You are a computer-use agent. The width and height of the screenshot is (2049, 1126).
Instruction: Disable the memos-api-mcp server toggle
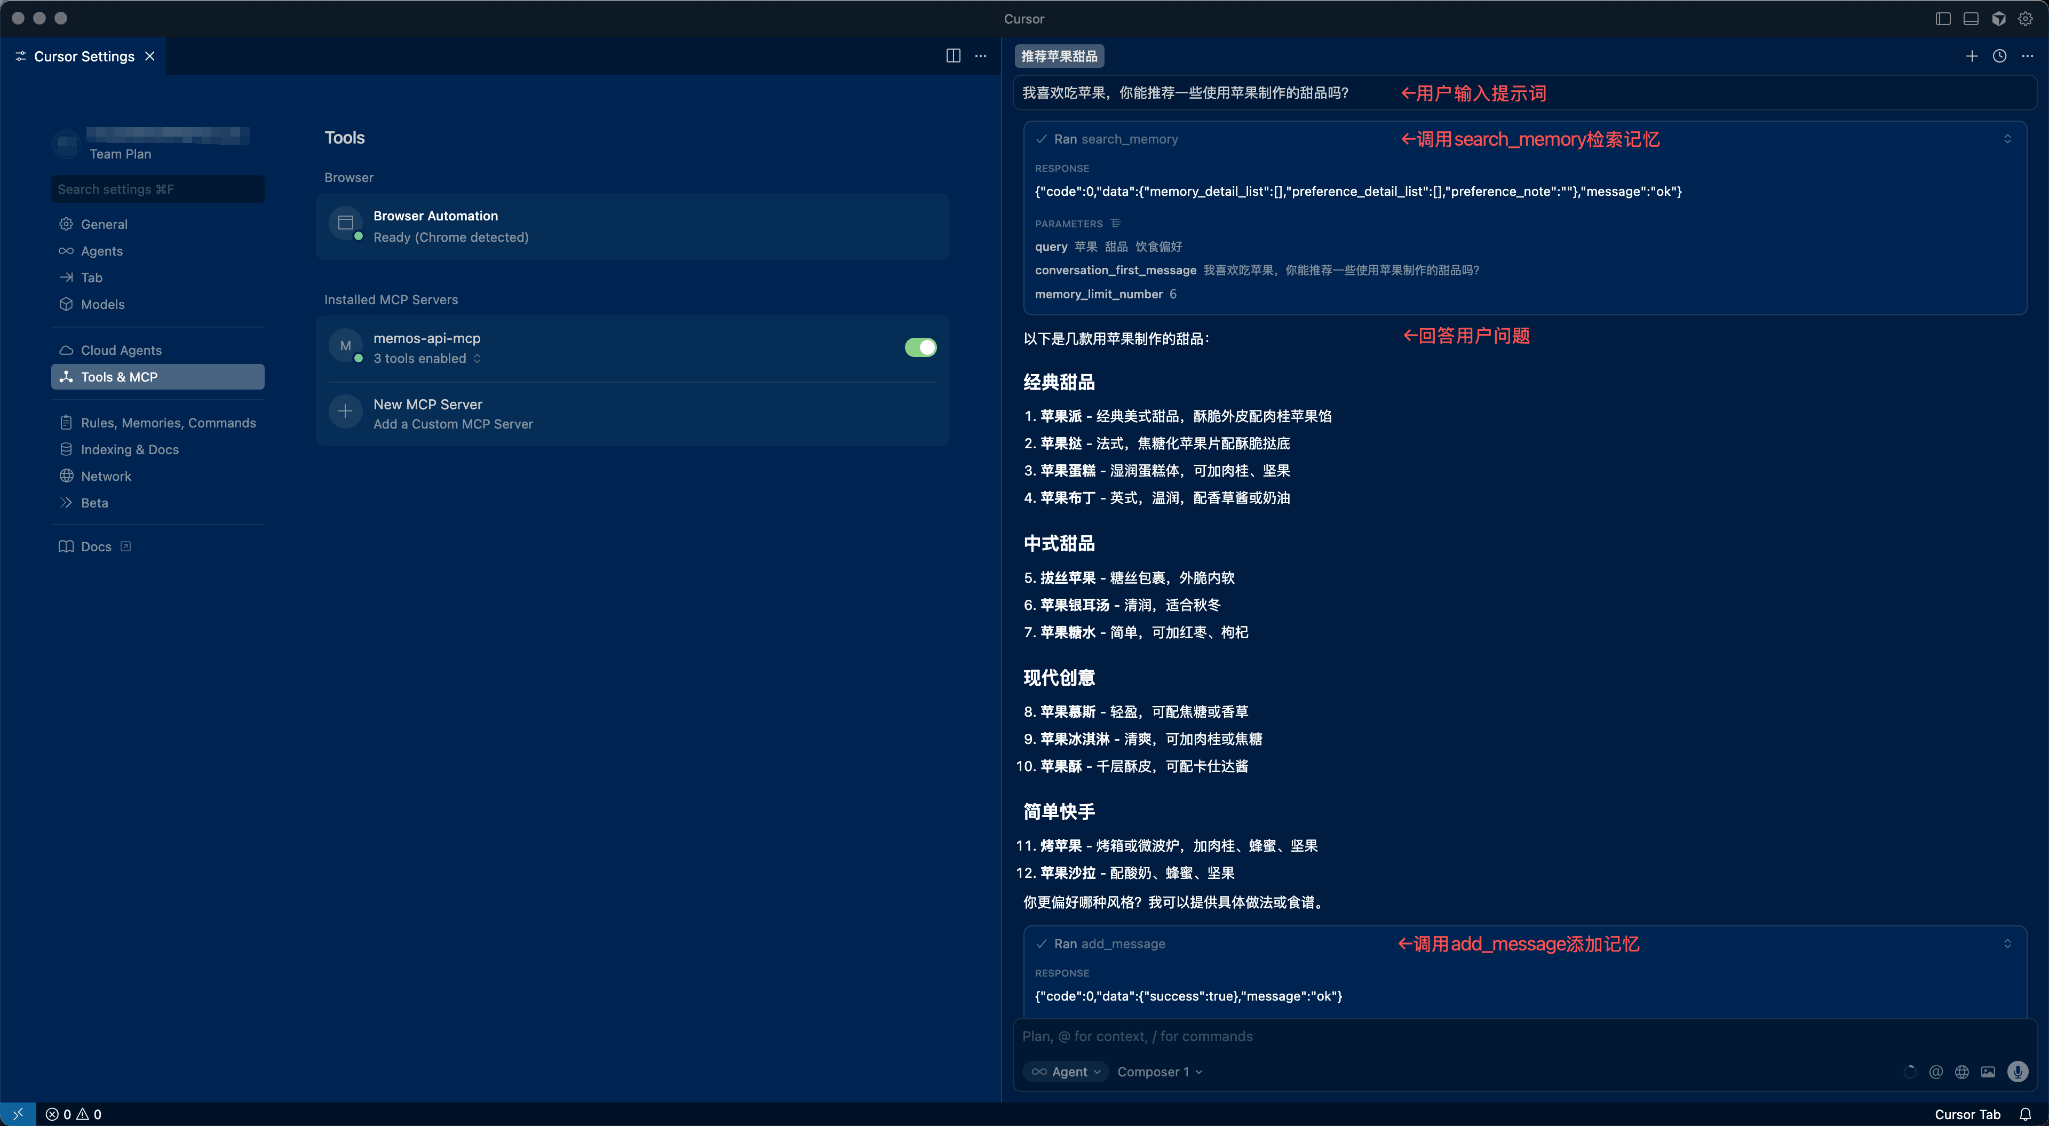pyautogui.click(x=920, y=347)
